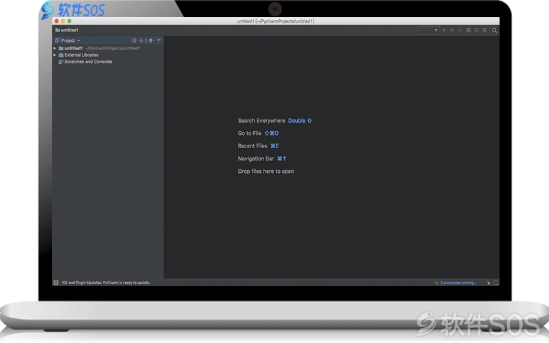
Task: Toggle tool window buttons via bottom-left icon
Action: (56, 282)
